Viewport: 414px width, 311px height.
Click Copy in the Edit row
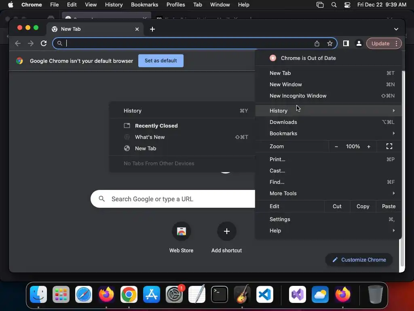click(363, 206)
